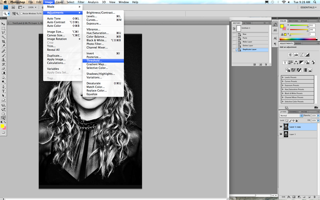Screen dimensions: 320x200
Task: Launch Adobe Bridge
Action: click(13, 7)
